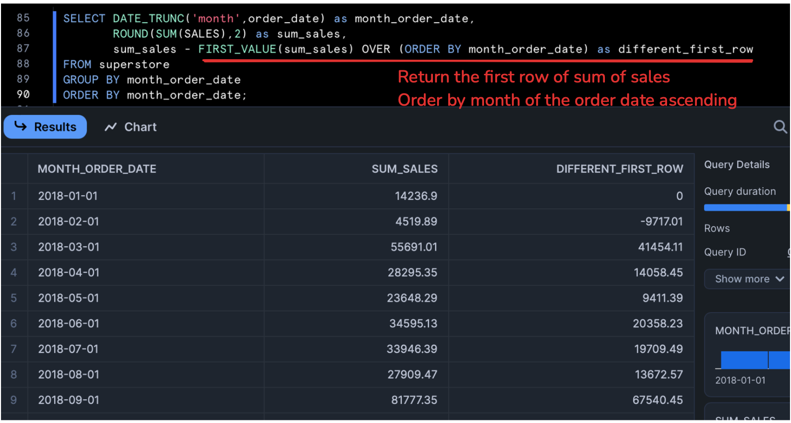The image size is (791, 423).
Task: Click the search results magnifier icon
Action: (780, 126)
